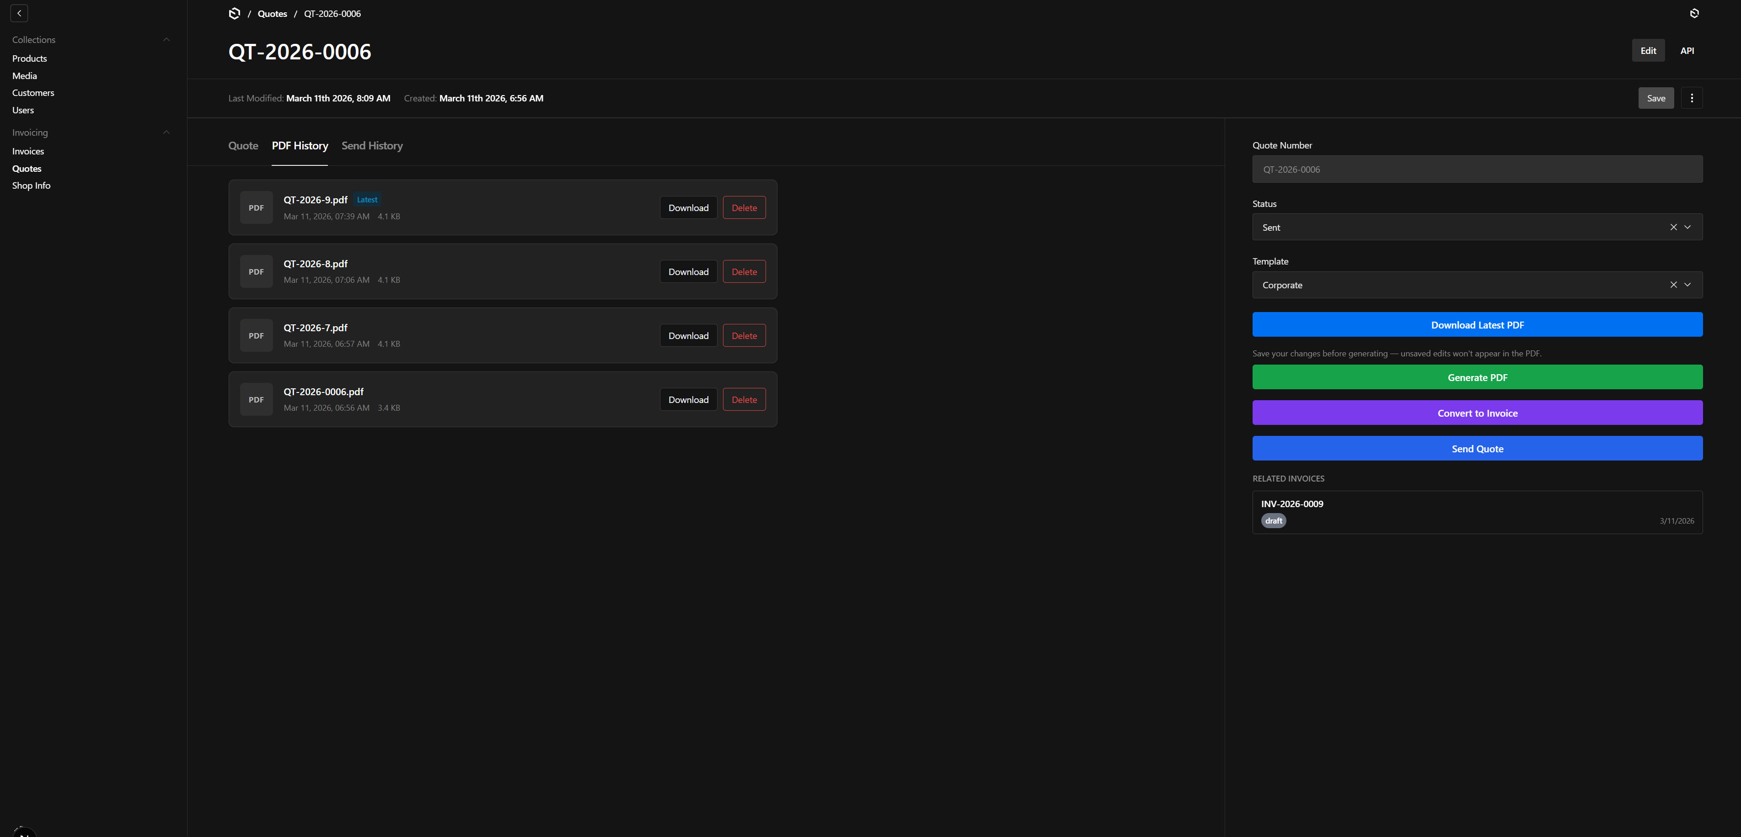Image resolution: width=1741 pixels, height=837 pixels.
Task: Collapse the Invoicing nav group
Action: (x=166, y=132)
